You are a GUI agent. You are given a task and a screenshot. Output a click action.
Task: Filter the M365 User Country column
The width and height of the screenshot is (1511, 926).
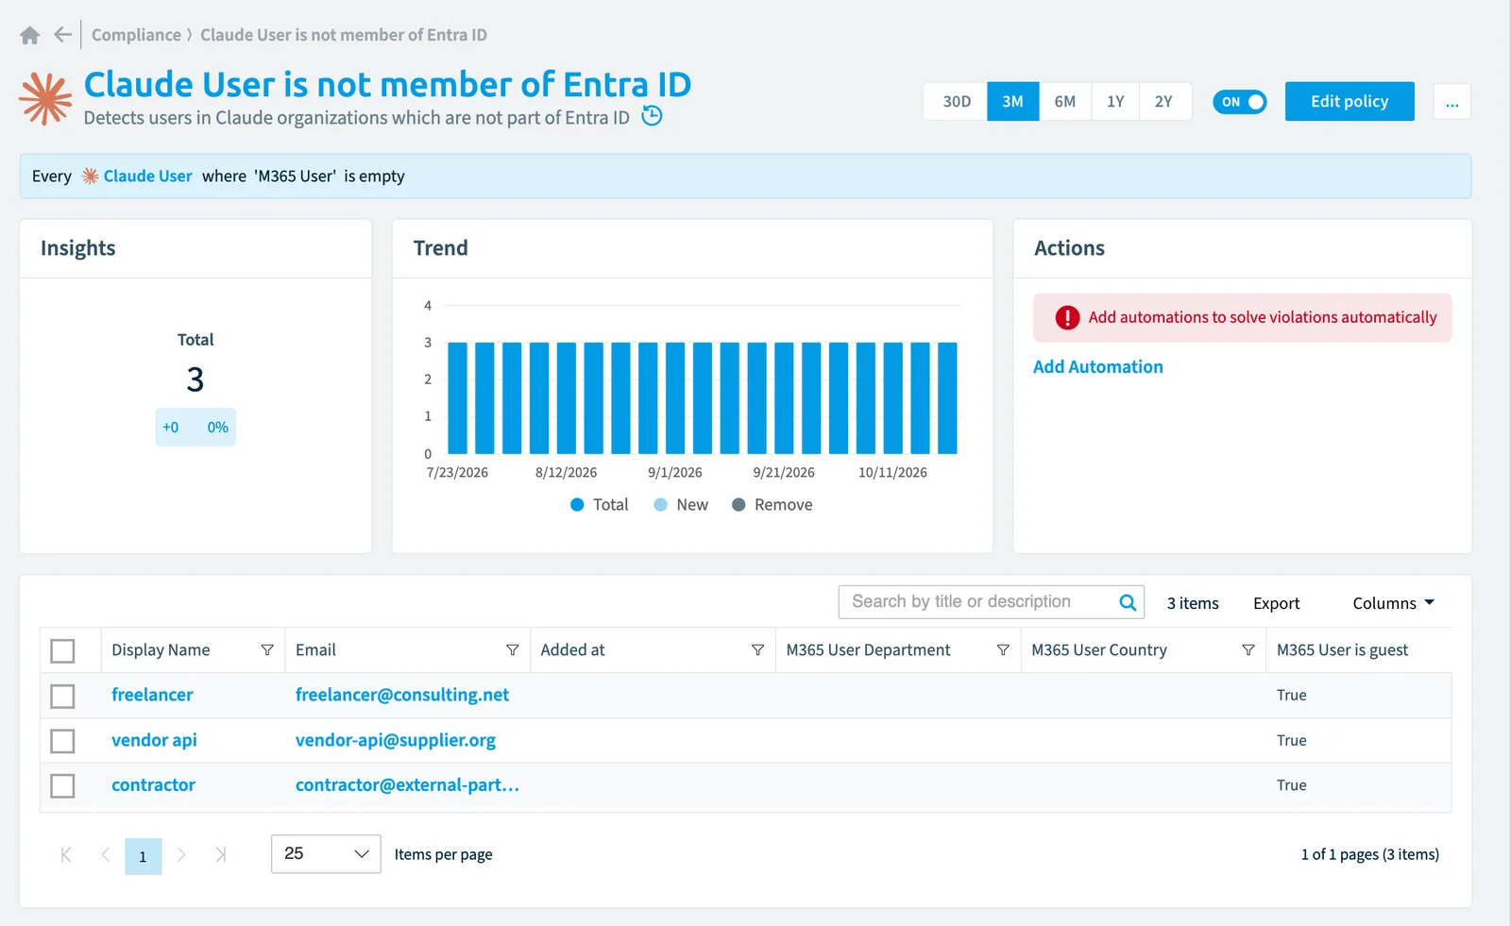click(x=1248, y=650)
